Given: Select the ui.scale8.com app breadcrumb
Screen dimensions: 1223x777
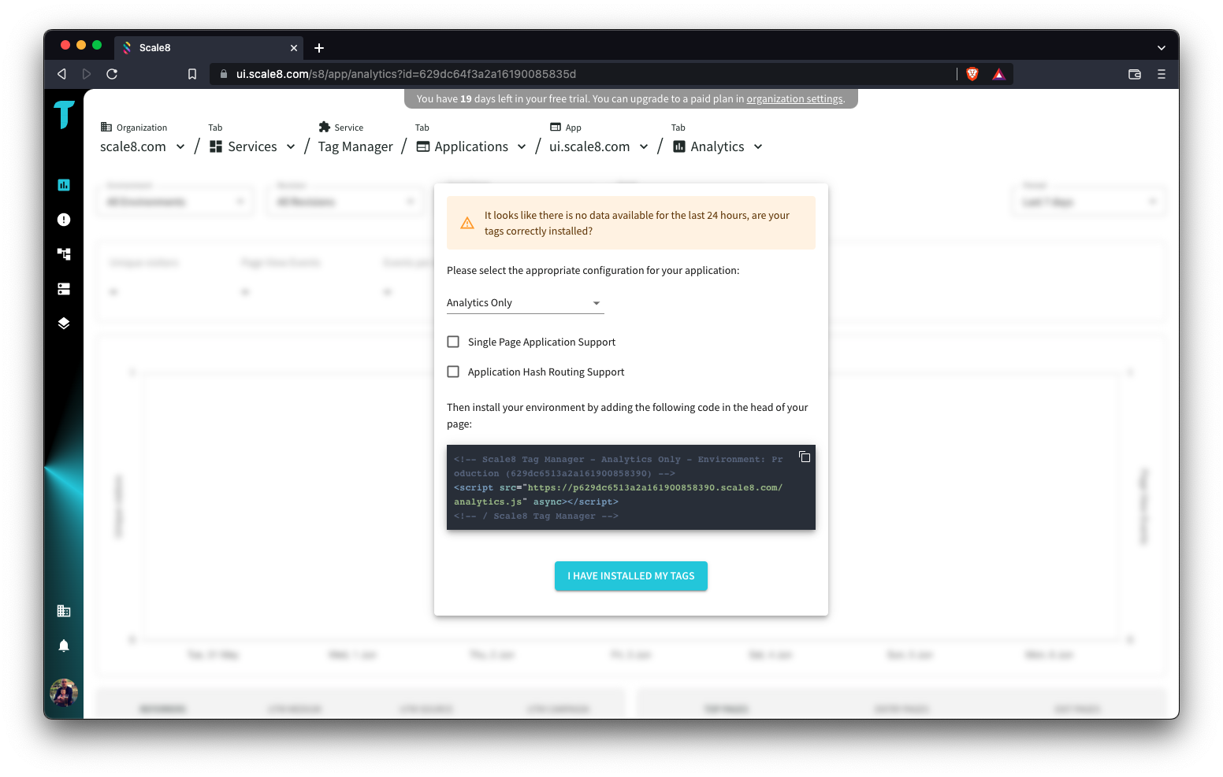Looking at the screenshot, I should pyautogui.click(x=589, y=146).
